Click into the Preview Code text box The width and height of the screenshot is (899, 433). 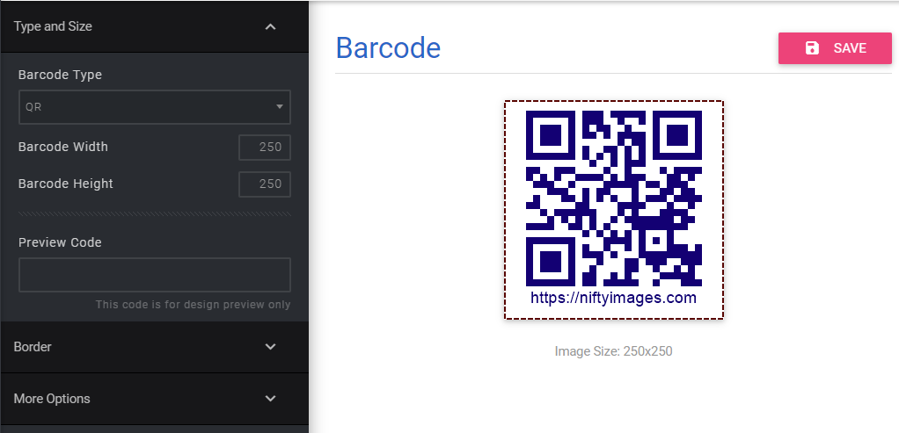pyautogui.click(x=154, y=275)
